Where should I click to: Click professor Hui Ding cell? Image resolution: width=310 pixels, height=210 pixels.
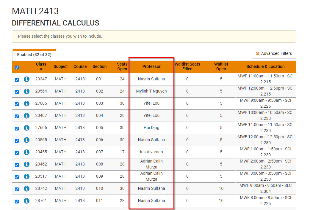pyautogui.click(x=151, y=128)
